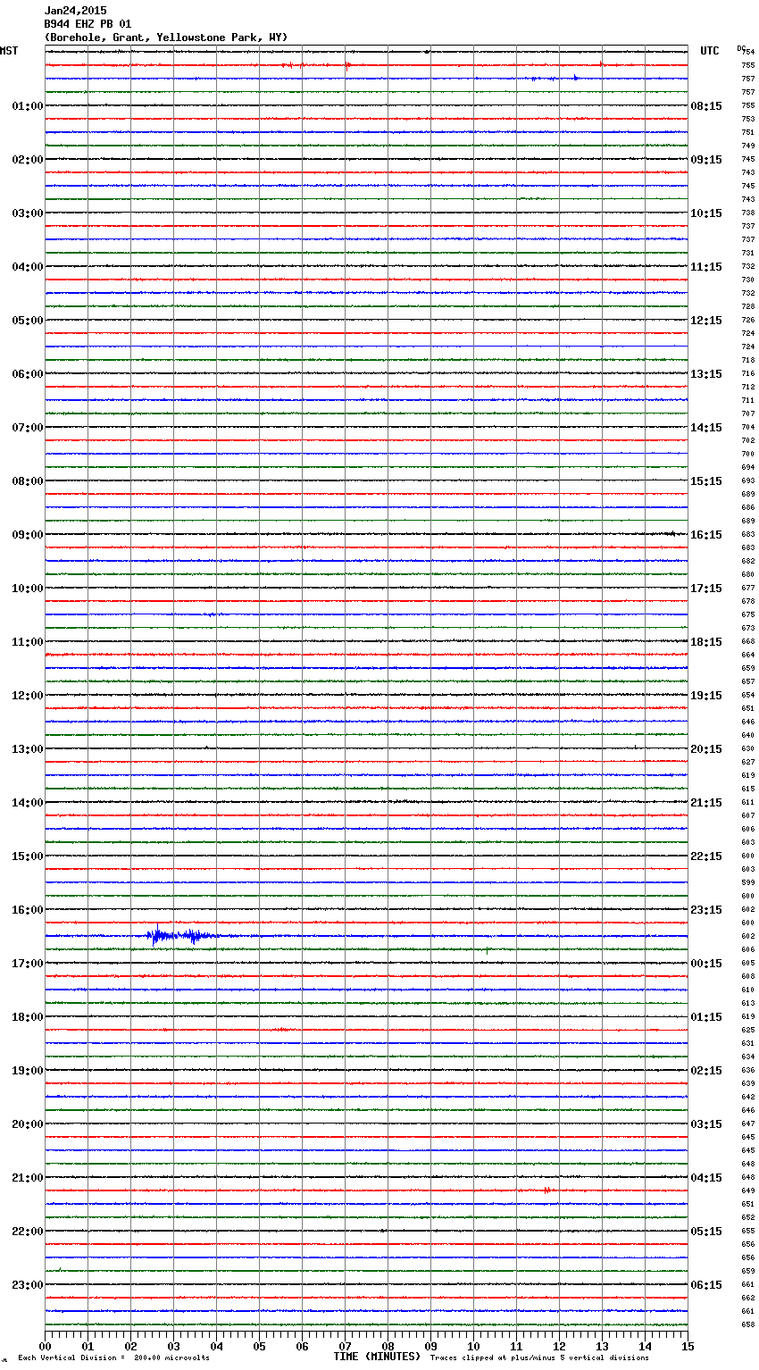Select the "10:00" MST row label

click(28, 589)
